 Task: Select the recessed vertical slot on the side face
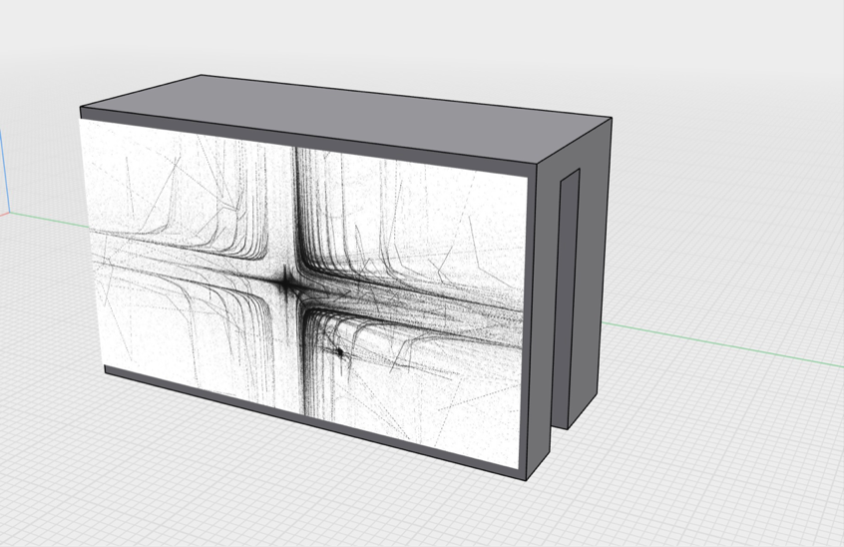tap(567, 299)
